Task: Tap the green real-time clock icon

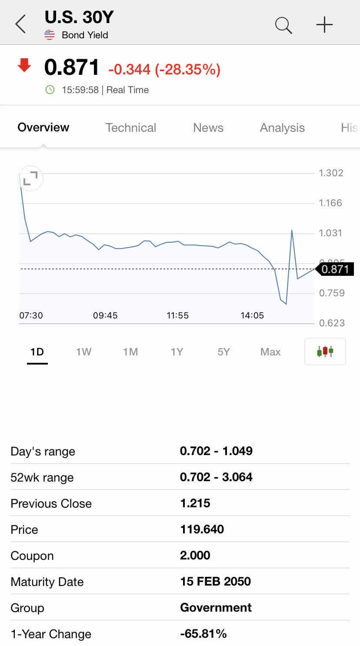Action: (x=50, y=90)
